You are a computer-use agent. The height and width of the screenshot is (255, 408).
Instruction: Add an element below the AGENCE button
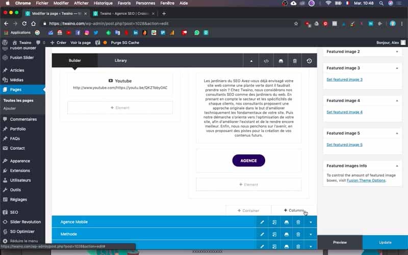(x=248, y=185)
